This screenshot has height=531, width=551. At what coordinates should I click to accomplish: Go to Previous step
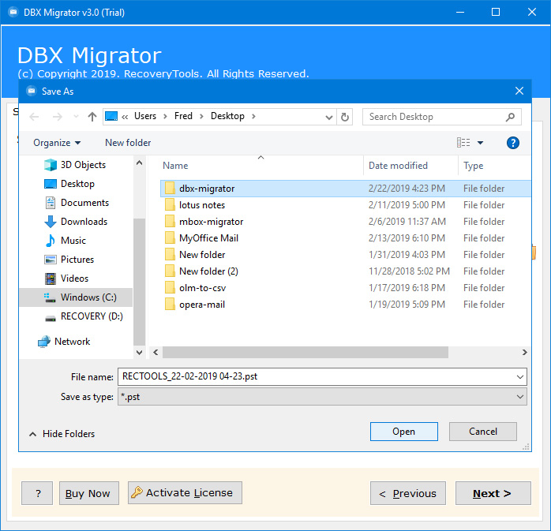click(x=408, y=493)
